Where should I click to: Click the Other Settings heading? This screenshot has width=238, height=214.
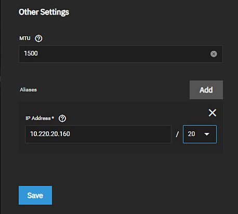click(44, 12)
